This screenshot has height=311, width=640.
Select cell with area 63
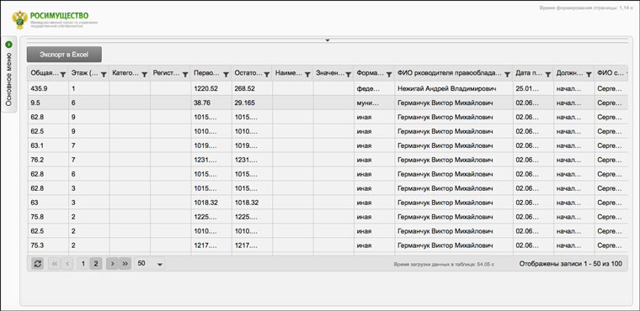48,203
